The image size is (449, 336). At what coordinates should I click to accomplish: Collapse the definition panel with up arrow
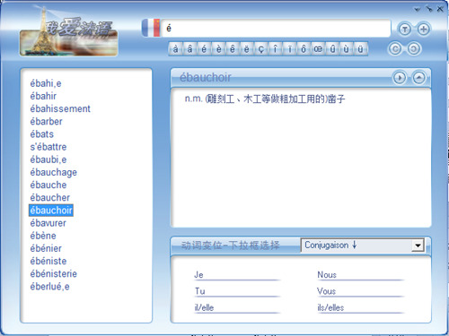418,78
